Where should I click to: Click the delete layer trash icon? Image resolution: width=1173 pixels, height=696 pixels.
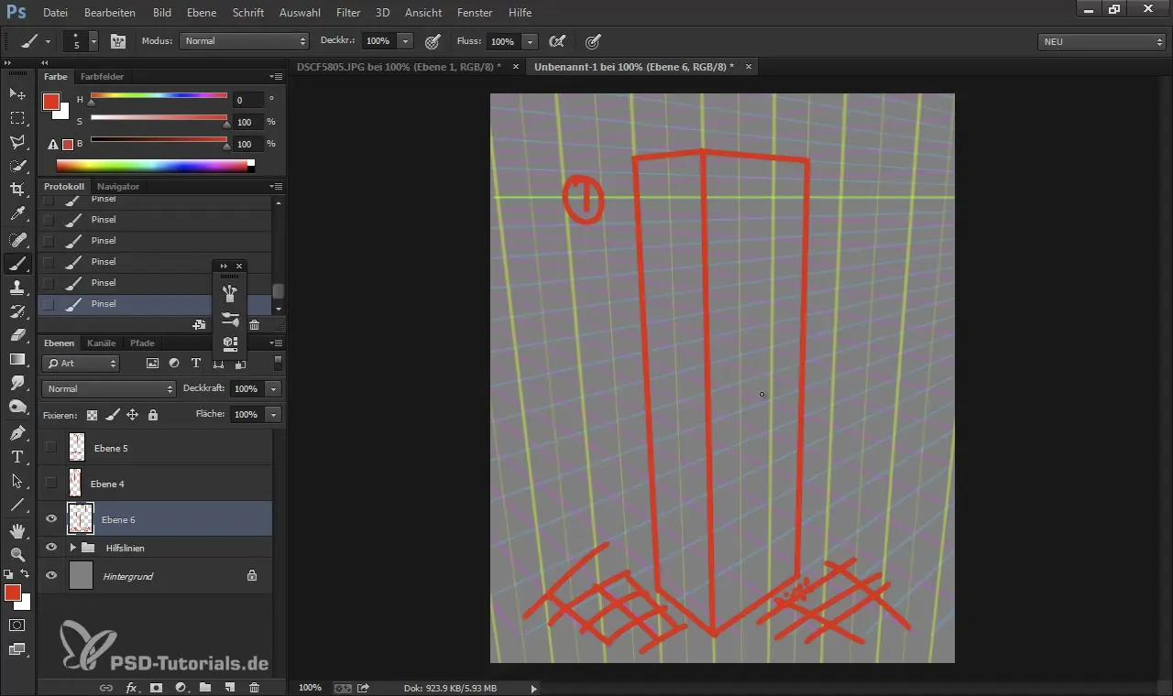coord(255,687)
